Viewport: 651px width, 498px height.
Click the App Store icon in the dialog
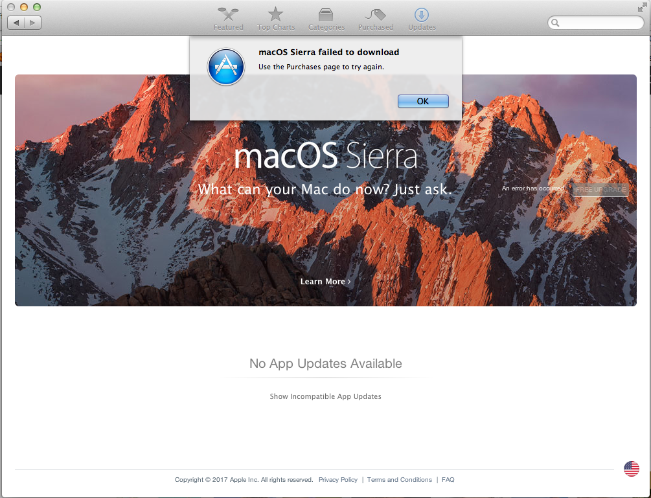[226, 67]
